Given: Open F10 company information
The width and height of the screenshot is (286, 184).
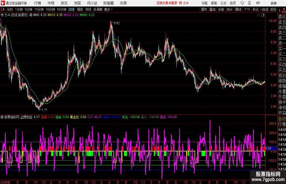Looking at the screenshot, I should coord(247,9).
